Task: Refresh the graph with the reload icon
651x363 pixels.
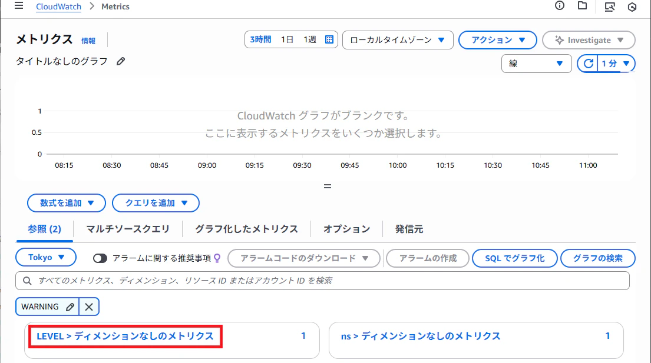Action: 588,64
